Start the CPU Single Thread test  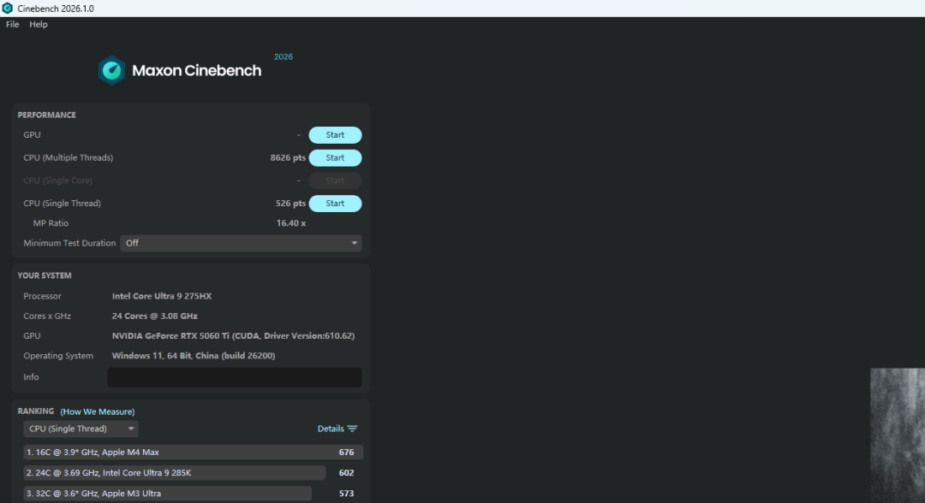pos(335,204)
